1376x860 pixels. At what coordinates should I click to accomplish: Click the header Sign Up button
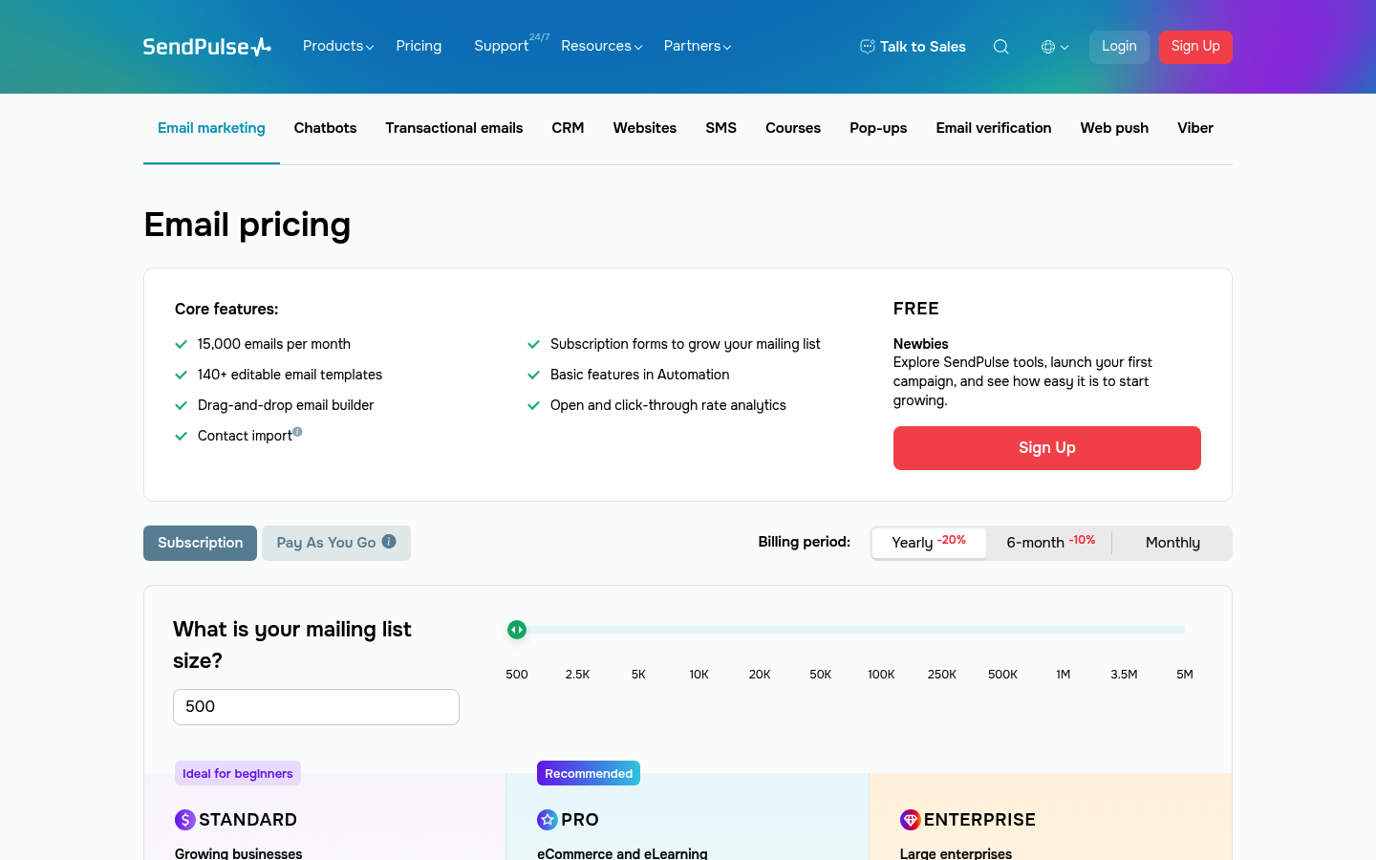pos(1195,47)
